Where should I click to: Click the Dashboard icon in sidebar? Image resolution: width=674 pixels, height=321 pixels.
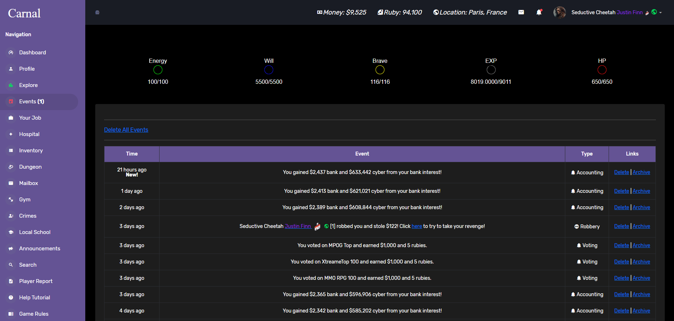pyautogui.click(x=11, y=53)
